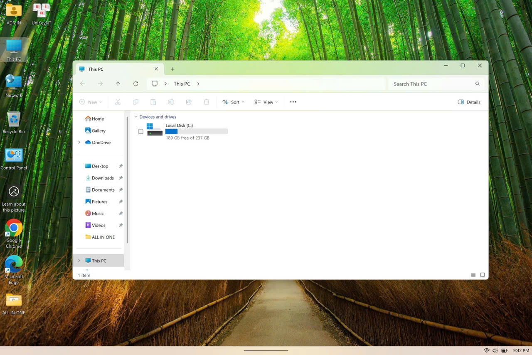Image resolution: width=532 pixels, height=355 pixels.
Task: Toggle the Details pane button
Action: [469, 102]
